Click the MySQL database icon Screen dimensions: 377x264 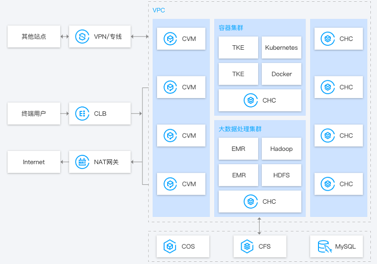(x=325, y=246)
